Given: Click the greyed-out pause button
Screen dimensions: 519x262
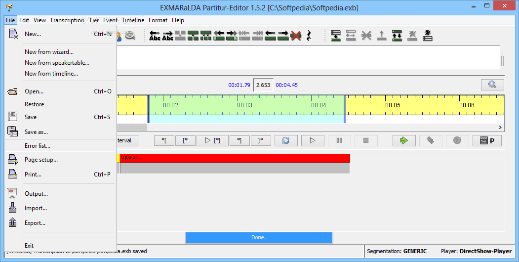Looking at the screenshot, I should [x=339, y=140].
